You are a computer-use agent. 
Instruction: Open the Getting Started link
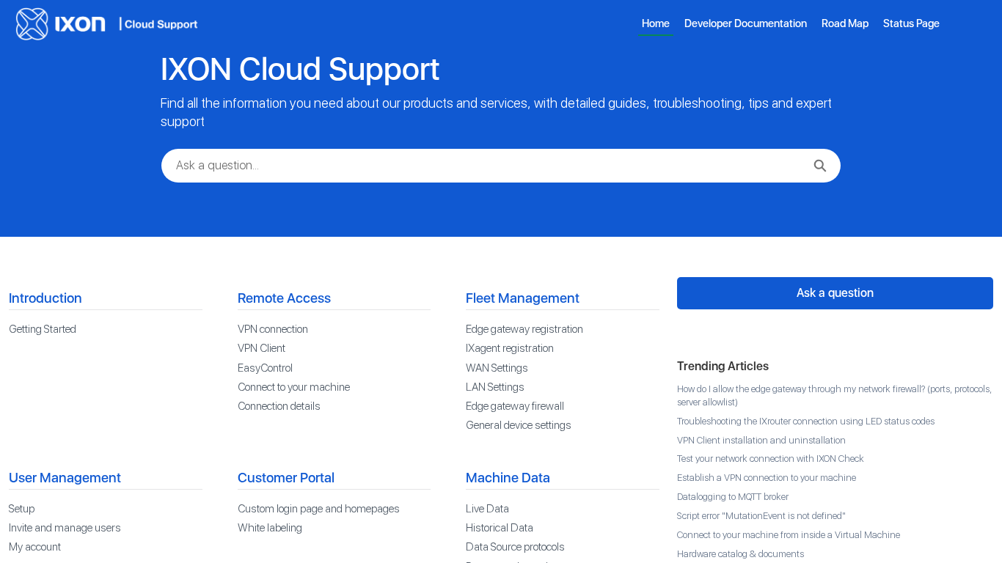click(43, 329)
